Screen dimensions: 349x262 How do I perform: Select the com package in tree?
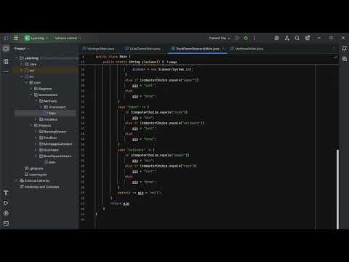35,83
